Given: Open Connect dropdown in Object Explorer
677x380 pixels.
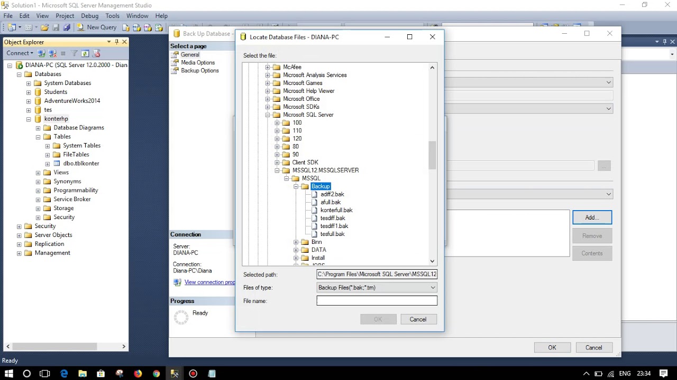Looking at the screenshot, I should 20,53.
